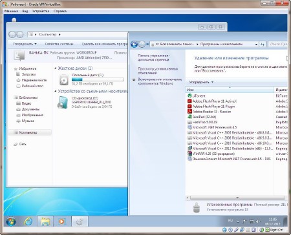
Task: Sort programs by Издатель column header
Action: pos(281,90)
